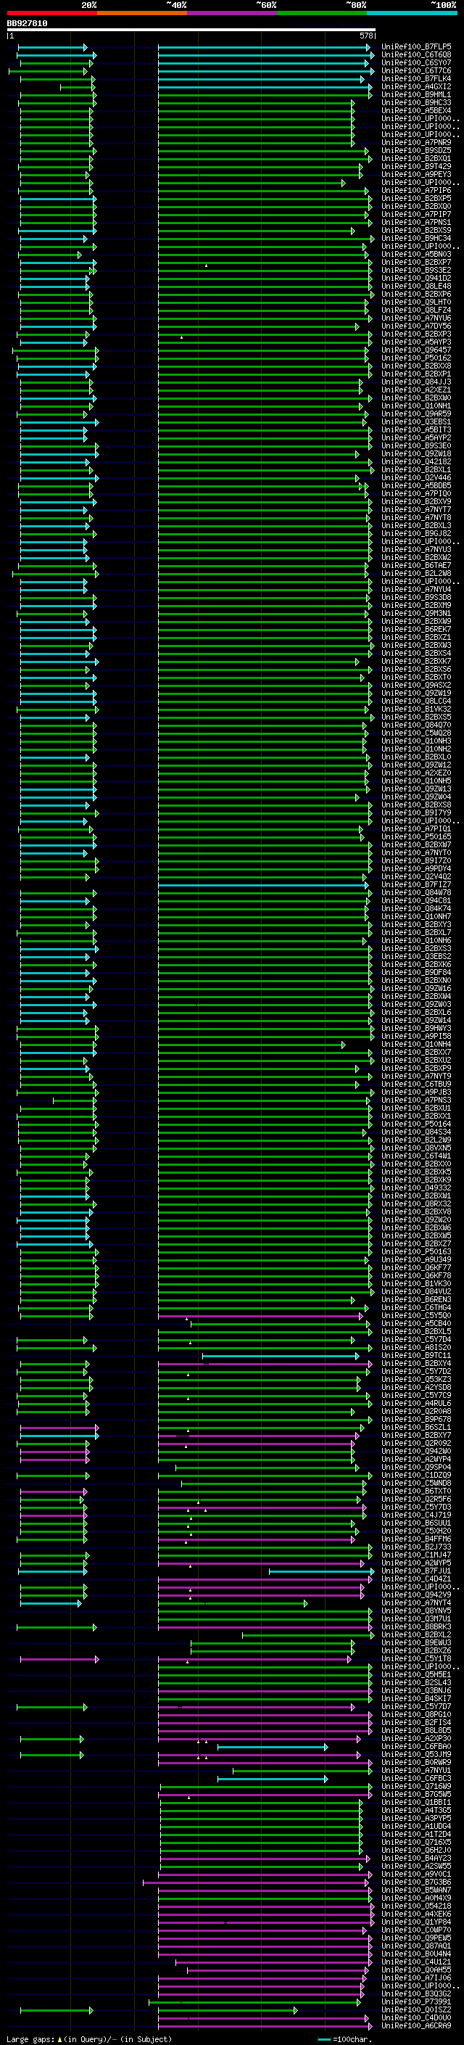Select hit label UniRef100_A5BN03
This screenshot has width=464, height=2045.
coord(416,255)
